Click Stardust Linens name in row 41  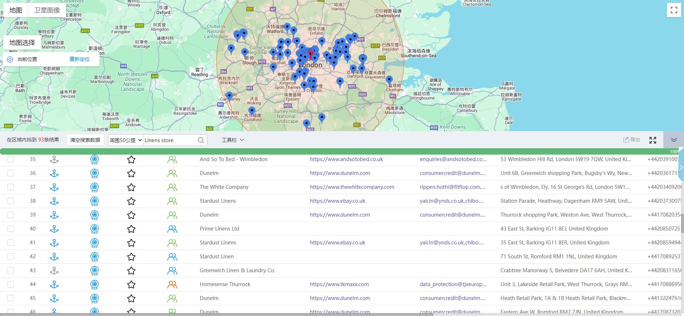pos(218,243)
